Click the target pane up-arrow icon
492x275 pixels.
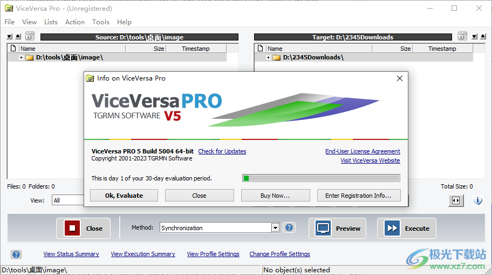[483, 37]
